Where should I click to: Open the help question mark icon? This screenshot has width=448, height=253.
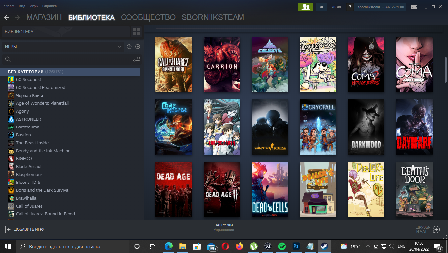point(350,7)
